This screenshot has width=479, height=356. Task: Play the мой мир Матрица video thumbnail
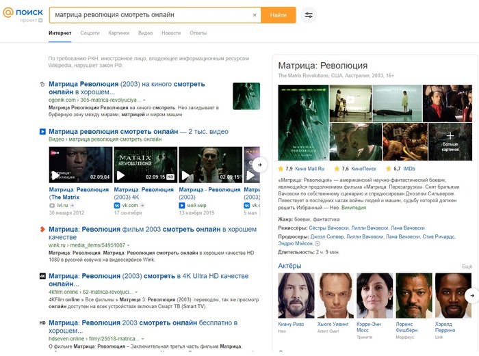[x=211, y=165]
